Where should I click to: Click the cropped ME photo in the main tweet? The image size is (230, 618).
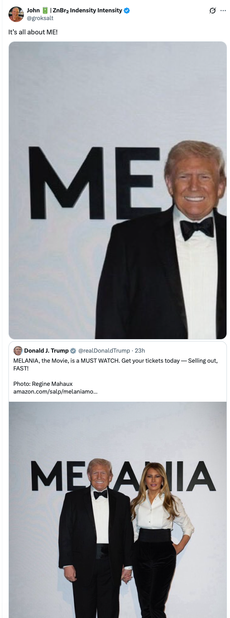pos(116,190)
